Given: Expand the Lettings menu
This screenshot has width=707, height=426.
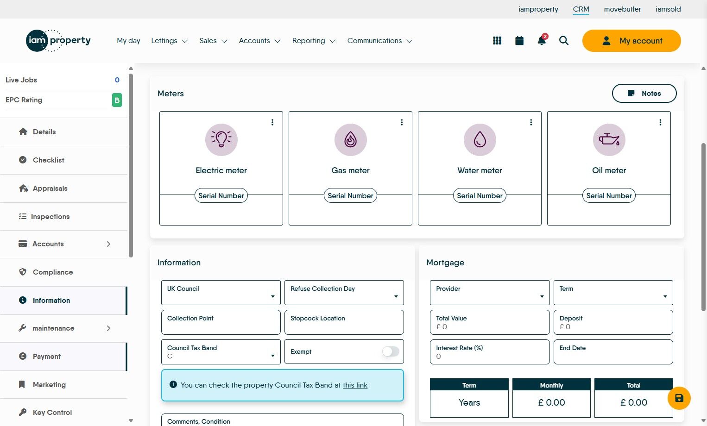Looking at the screenshot, I should (170, 41).
